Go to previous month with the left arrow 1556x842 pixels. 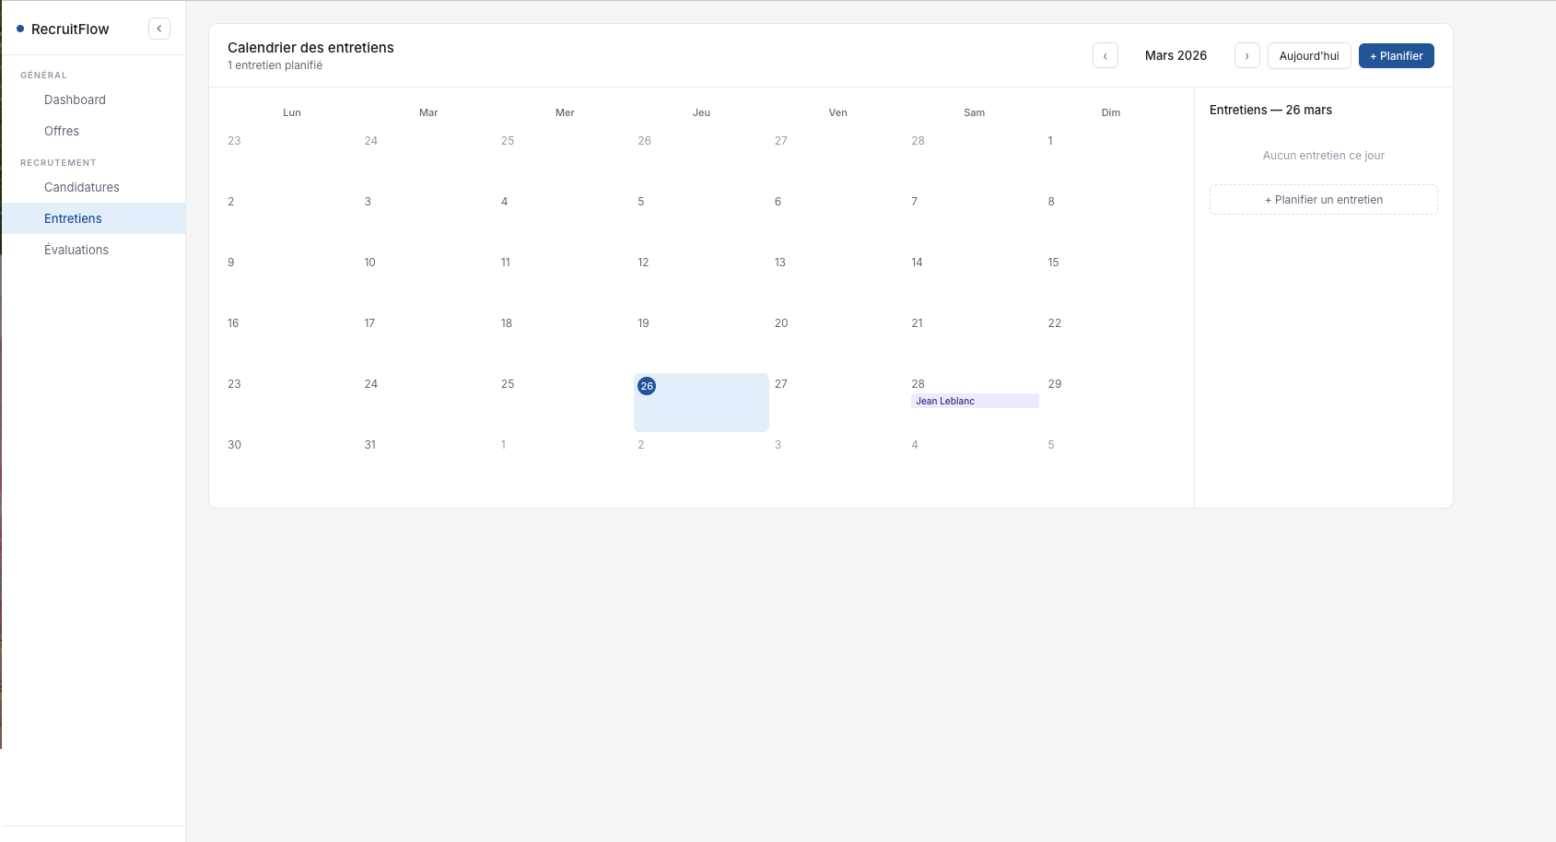(x=1106, y=55)
